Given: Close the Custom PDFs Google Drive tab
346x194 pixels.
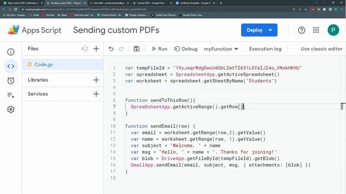Looking at the screenshot, I should point(171,3).
